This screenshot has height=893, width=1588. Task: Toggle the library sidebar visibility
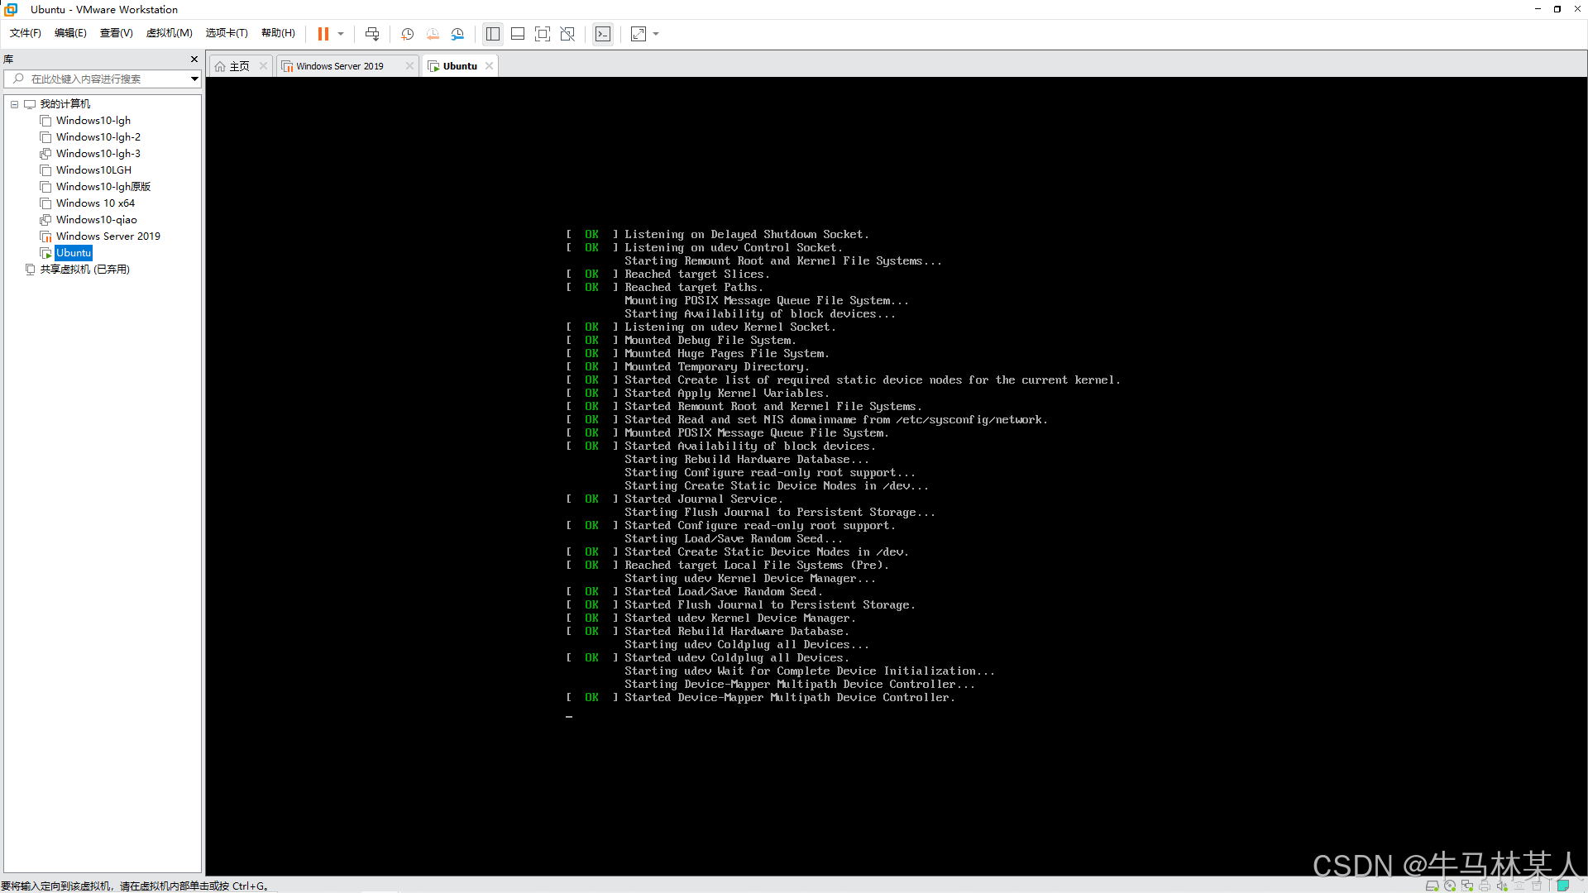coord(493,34)
